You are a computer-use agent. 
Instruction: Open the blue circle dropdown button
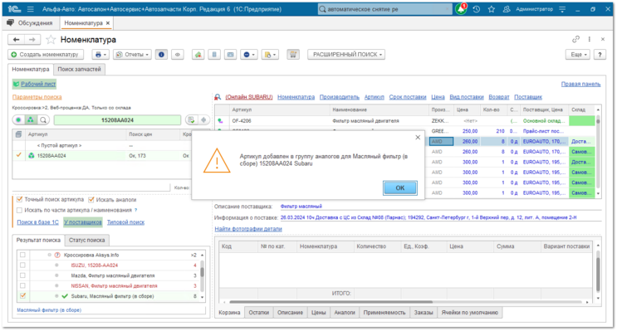tap(249, 55)
